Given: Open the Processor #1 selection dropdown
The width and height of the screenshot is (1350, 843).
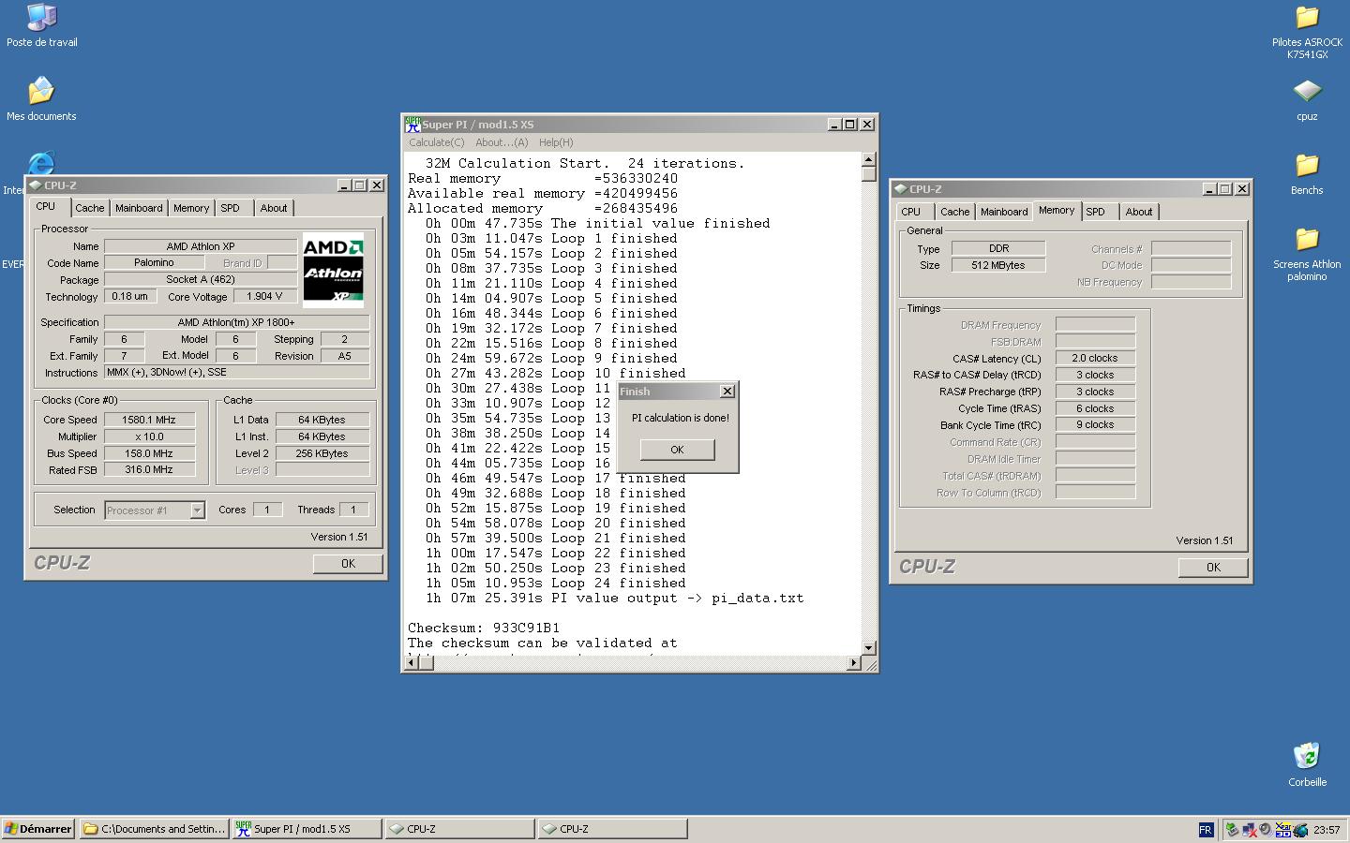Looking at the screenshot, I should coord(197,510).
